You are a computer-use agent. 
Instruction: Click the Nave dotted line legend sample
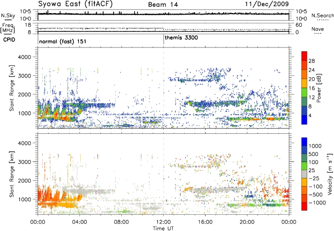[318, 33]
